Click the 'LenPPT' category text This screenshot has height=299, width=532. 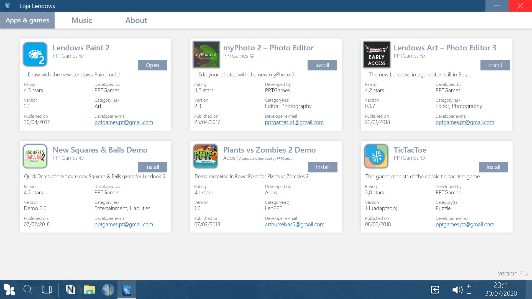(x=273, y=208)
